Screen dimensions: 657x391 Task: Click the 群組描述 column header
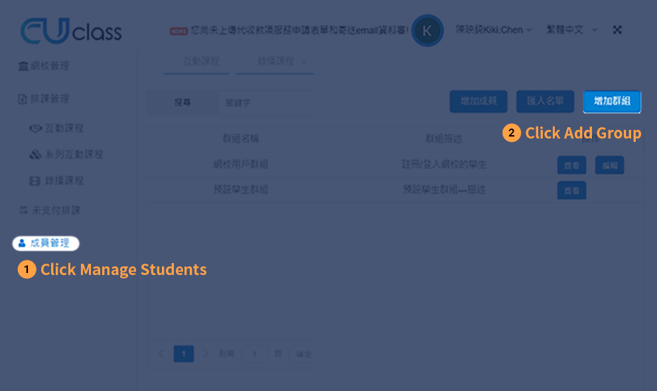444,139
